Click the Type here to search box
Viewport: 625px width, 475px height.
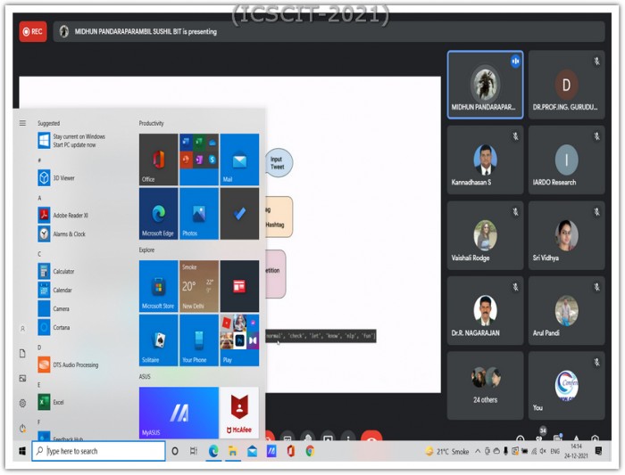pyautogui.click(x=98, y=452)
